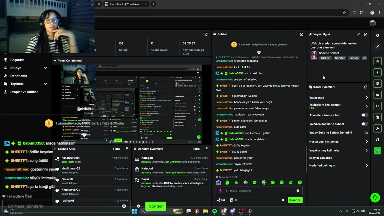The image size is (384, 216).
Task: Click alevlibaran62 follow activity row
Action: [x=91, y=170]
